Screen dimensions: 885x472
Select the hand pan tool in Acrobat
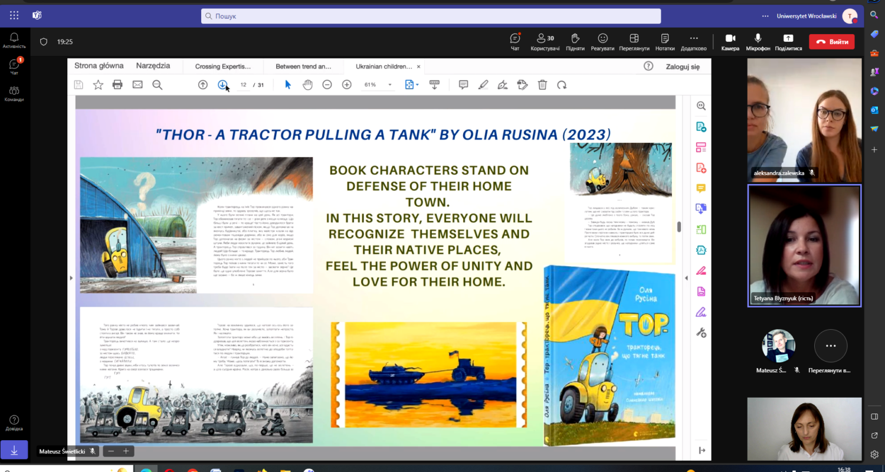307,84
